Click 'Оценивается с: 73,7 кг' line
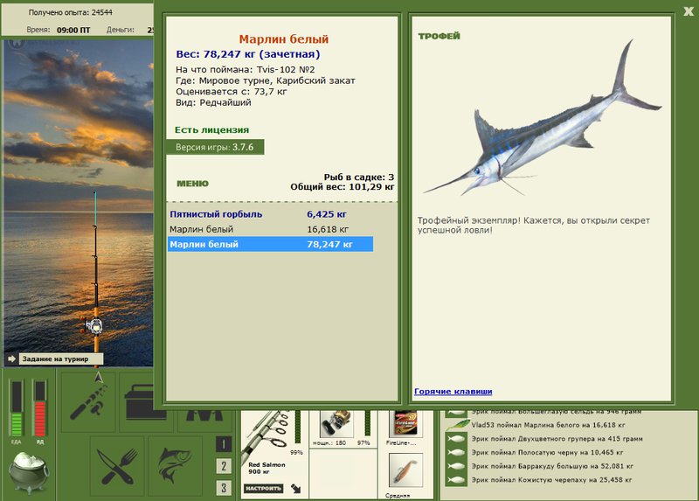This screenshot has height=501, width=699. coord(231,92)
